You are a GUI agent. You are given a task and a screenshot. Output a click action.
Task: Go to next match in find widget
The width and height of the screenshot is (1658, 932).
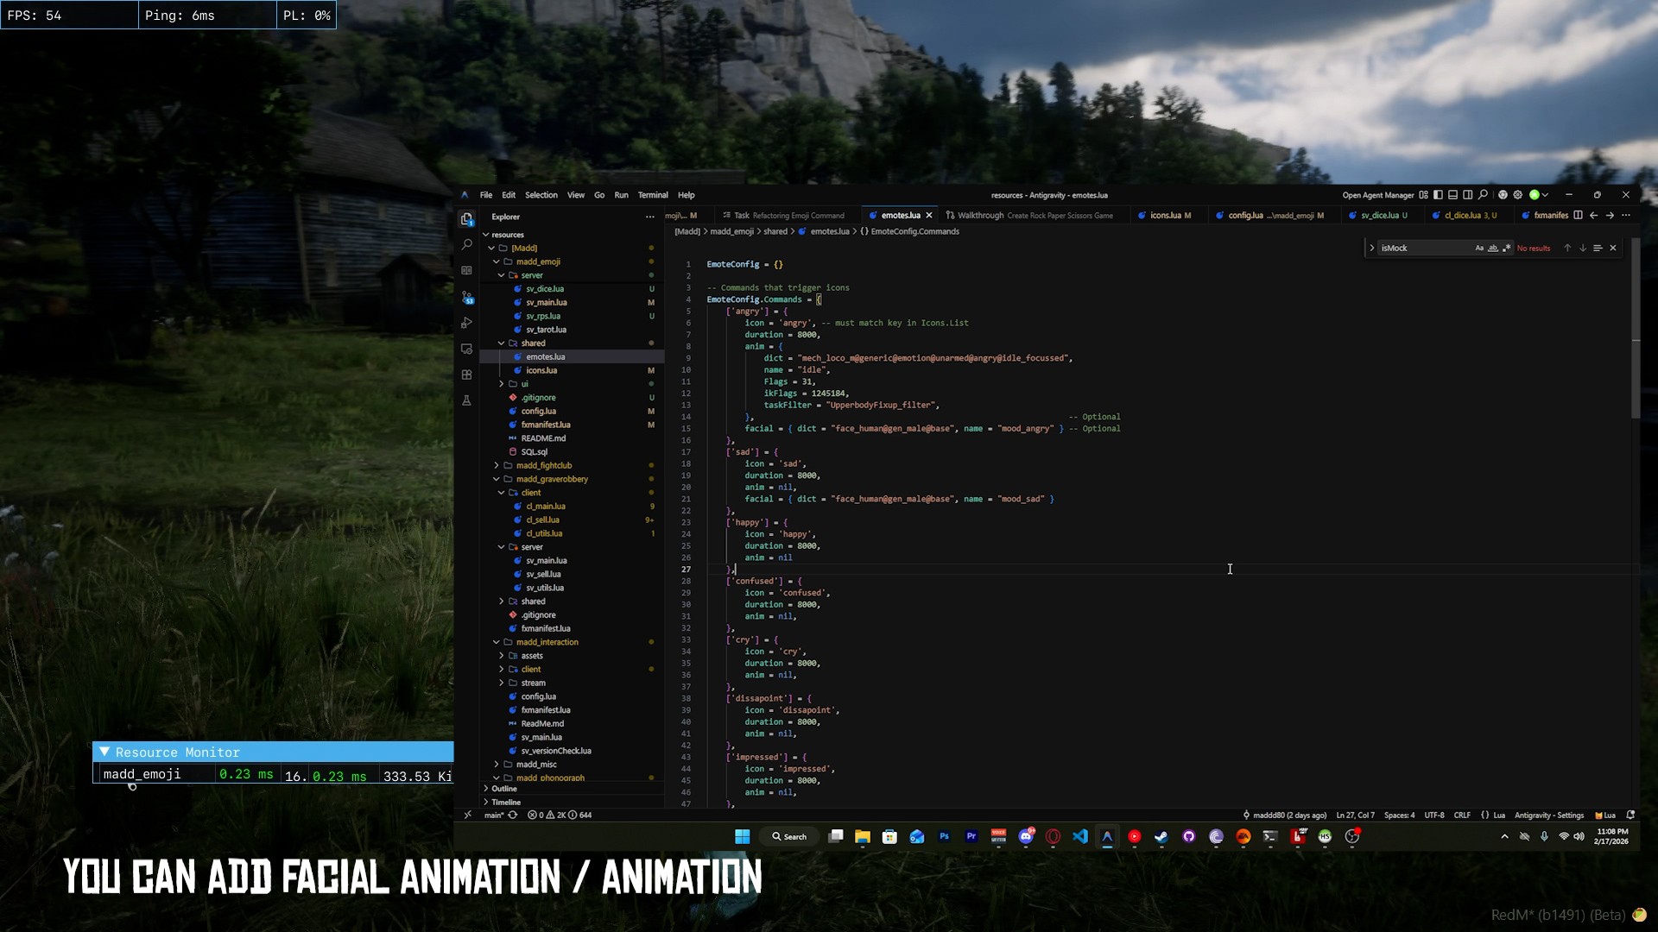click(1583, 249)
